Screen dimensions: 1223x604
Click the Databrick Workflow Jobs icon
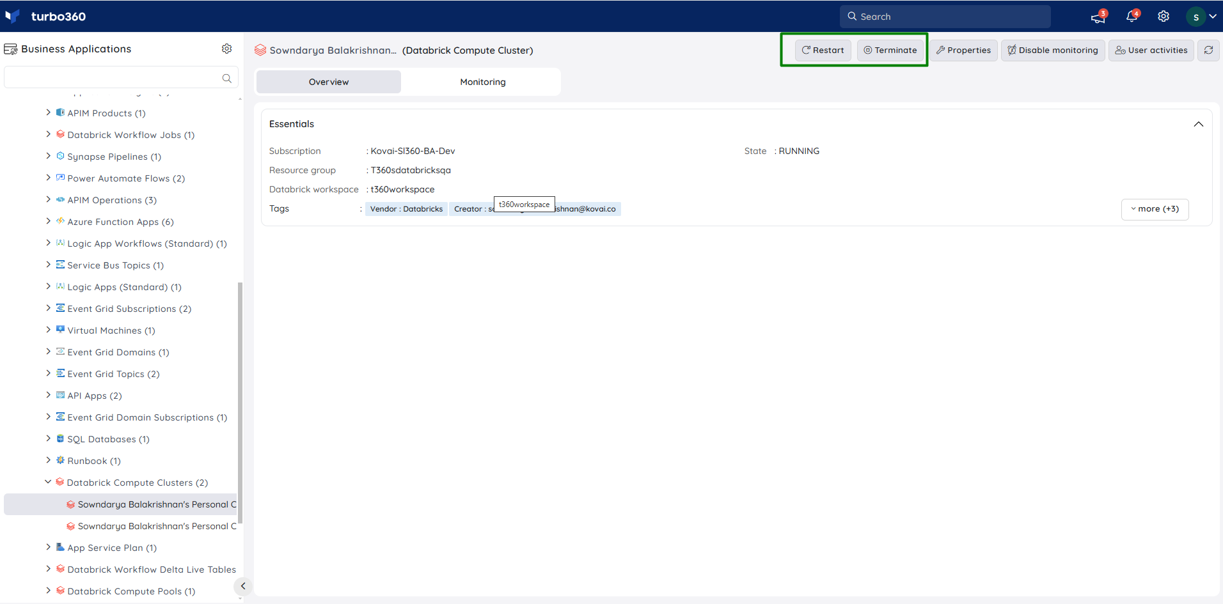(60, 134)
